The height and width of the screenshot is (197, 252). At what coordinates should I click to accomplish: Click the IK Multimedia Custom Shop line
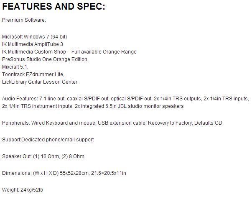click(x=69, y=52)
